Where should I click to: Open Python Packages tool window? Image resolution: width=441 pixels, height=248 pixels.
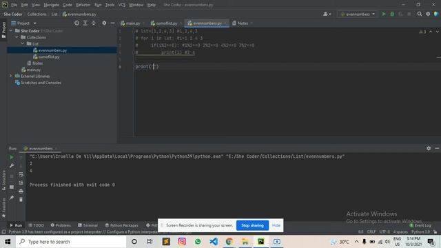point(121,225)
